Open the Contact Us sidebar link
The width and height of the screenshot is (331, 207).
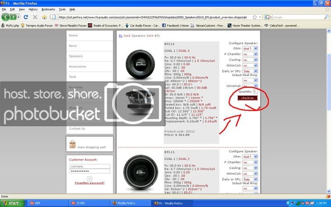pos(77,129)
